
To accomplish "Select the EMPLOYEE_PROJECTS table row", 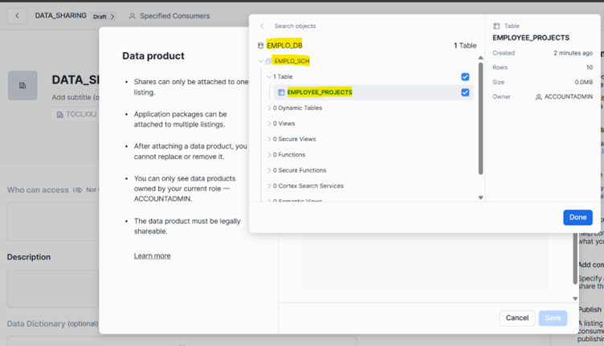I will coord(373,92).
